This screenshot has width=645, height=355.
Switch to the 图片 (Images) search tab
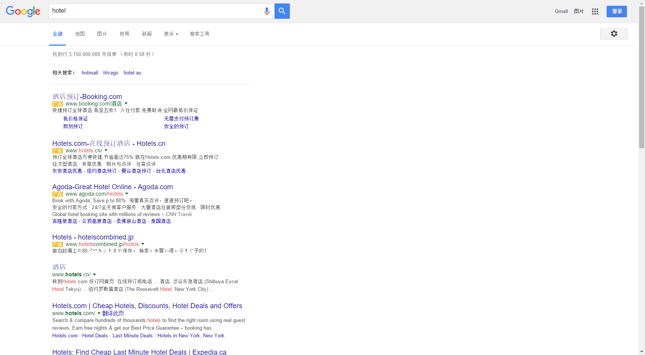(102, 34)
